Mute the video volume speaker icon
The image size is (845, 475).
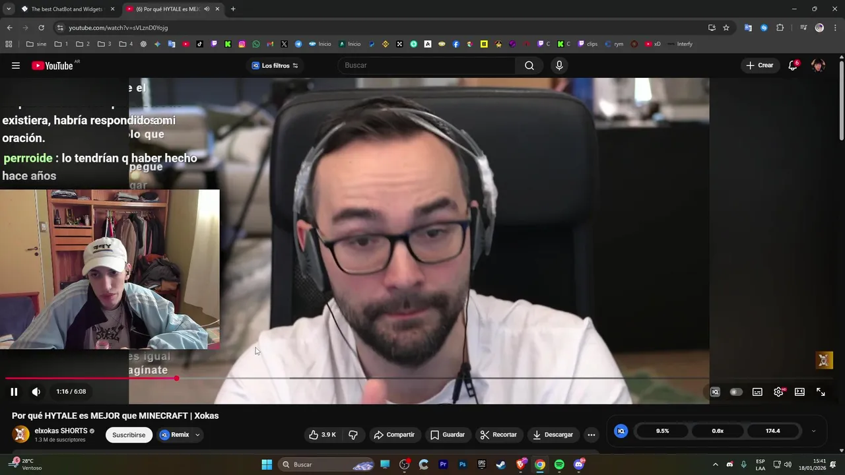(x=36, y=392)
